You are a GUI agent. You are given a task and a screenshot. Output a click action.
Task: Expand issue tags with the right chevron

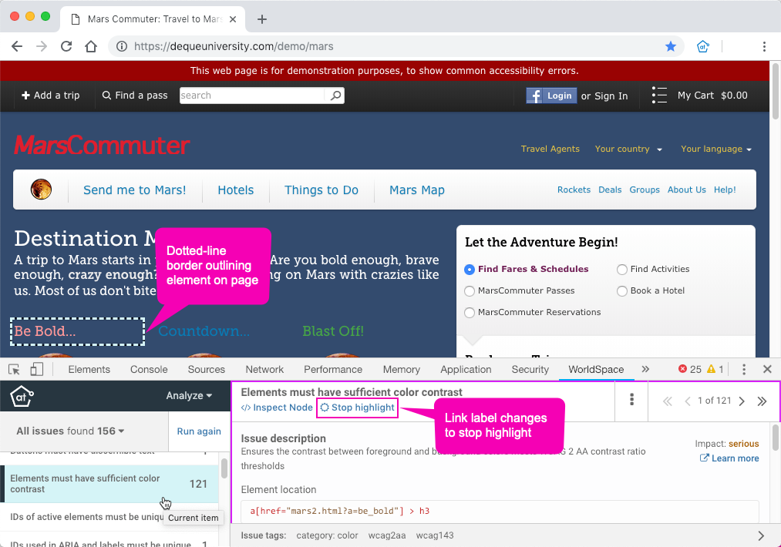point(761,535)
